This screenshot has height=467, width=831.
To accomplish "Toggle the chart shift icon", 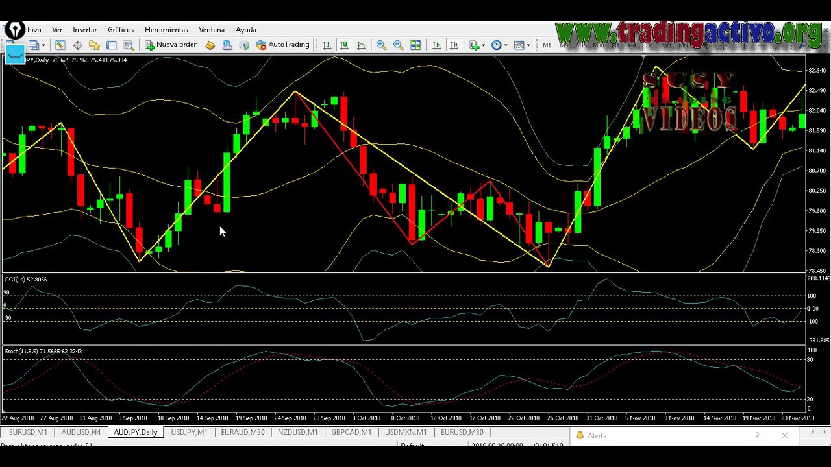I will 454,45.
